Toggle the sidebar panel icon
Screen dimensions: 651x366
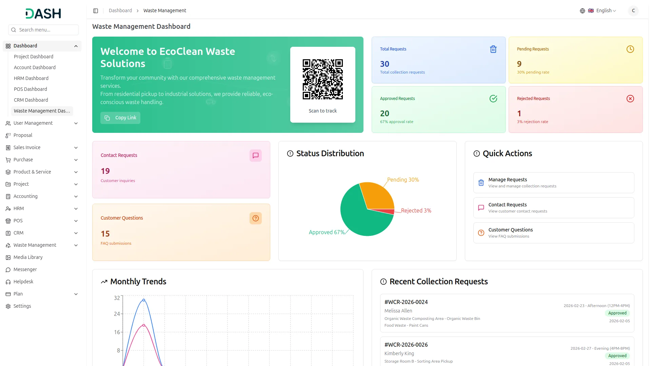coord(96,11)
